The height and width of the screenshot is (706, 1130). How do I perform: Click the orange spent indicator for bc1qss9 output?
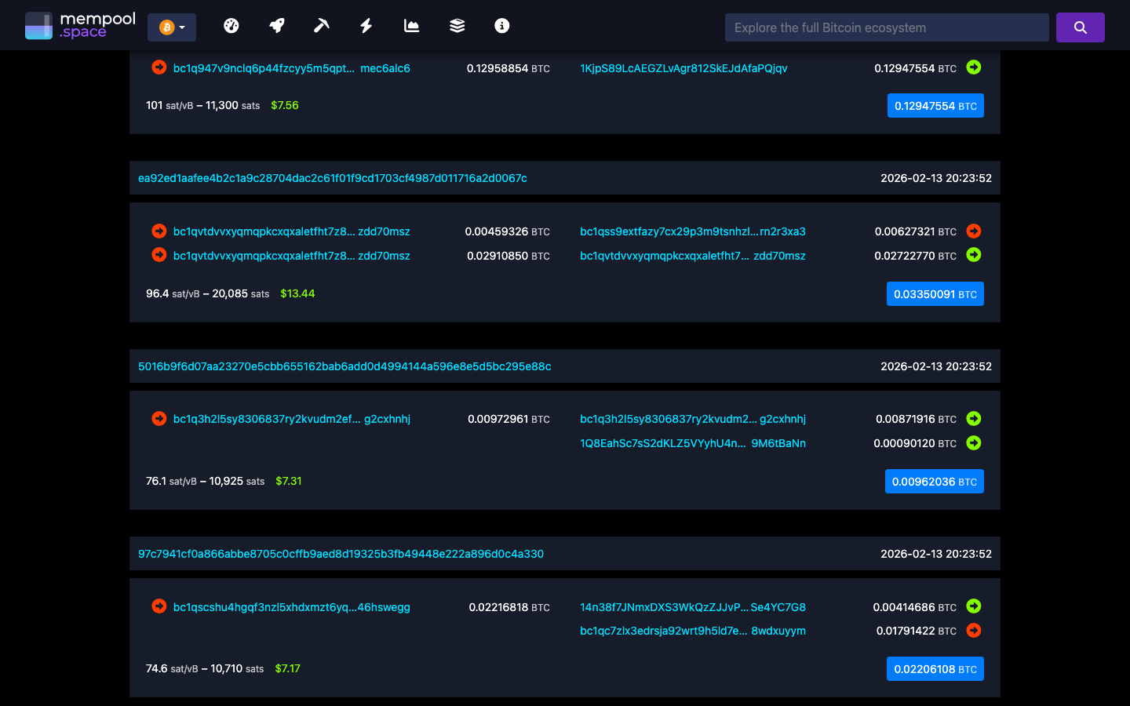pos(973,231)
